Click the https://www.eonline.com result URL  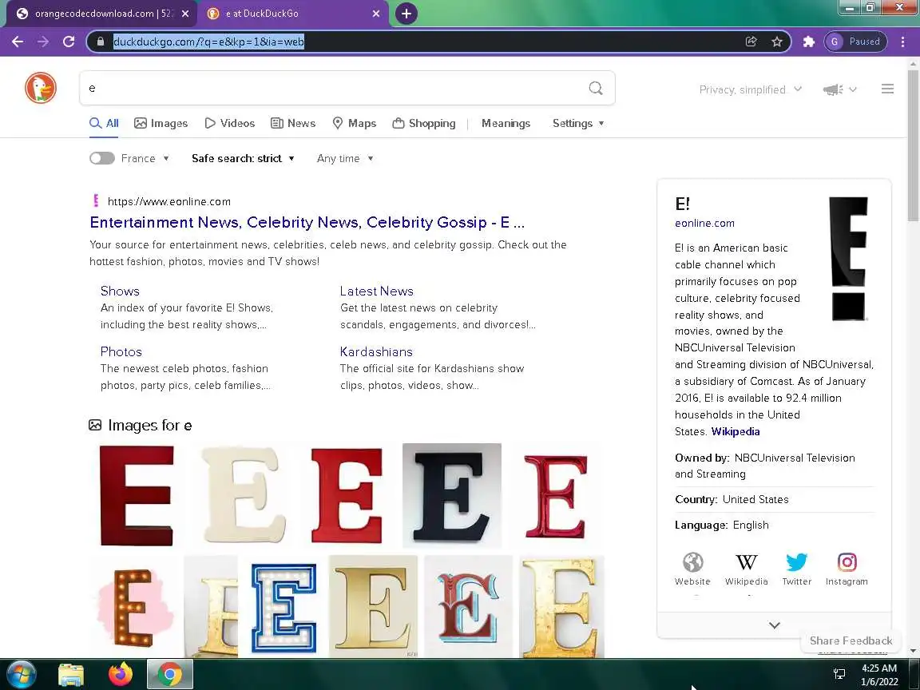point(169,201)
